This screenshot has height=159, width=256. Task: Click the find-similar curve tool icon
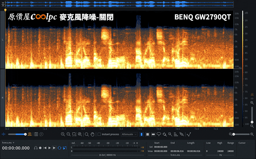point(189,134)
